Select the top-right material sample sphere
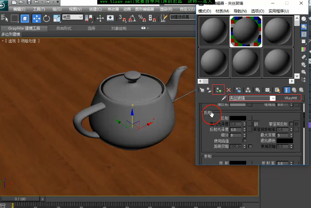 pyautogui.click(x=278, y=31)
